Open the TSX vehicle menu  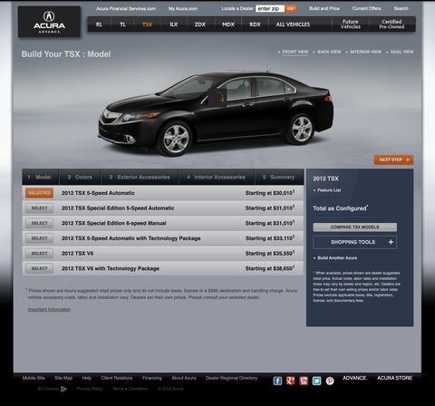pos(147,24)
